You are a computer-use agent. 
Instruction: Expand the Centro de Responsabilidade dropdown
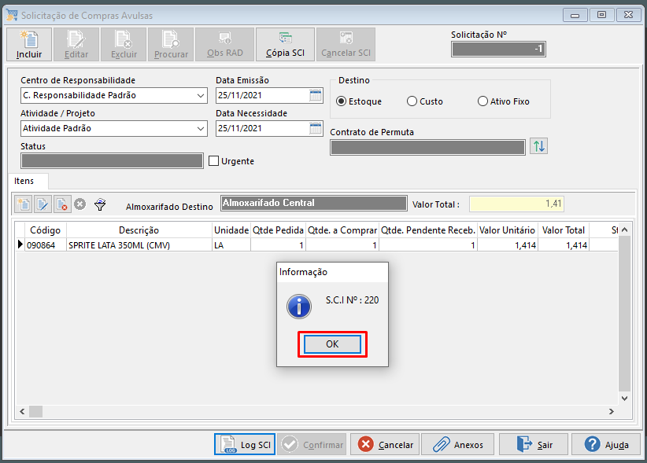coord(201,96)
